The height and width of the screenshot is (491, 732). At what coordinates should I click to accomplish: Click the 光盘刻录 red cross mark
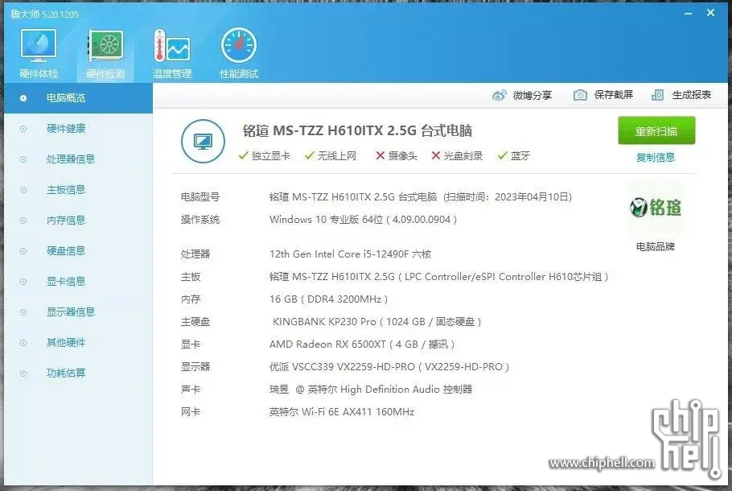coord(435,155)
